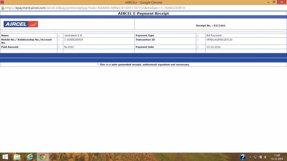Viewport: 287px width, 161px height.
Task: Click 'Receipt No. : 9213261' text
Action: pos(211,25)
